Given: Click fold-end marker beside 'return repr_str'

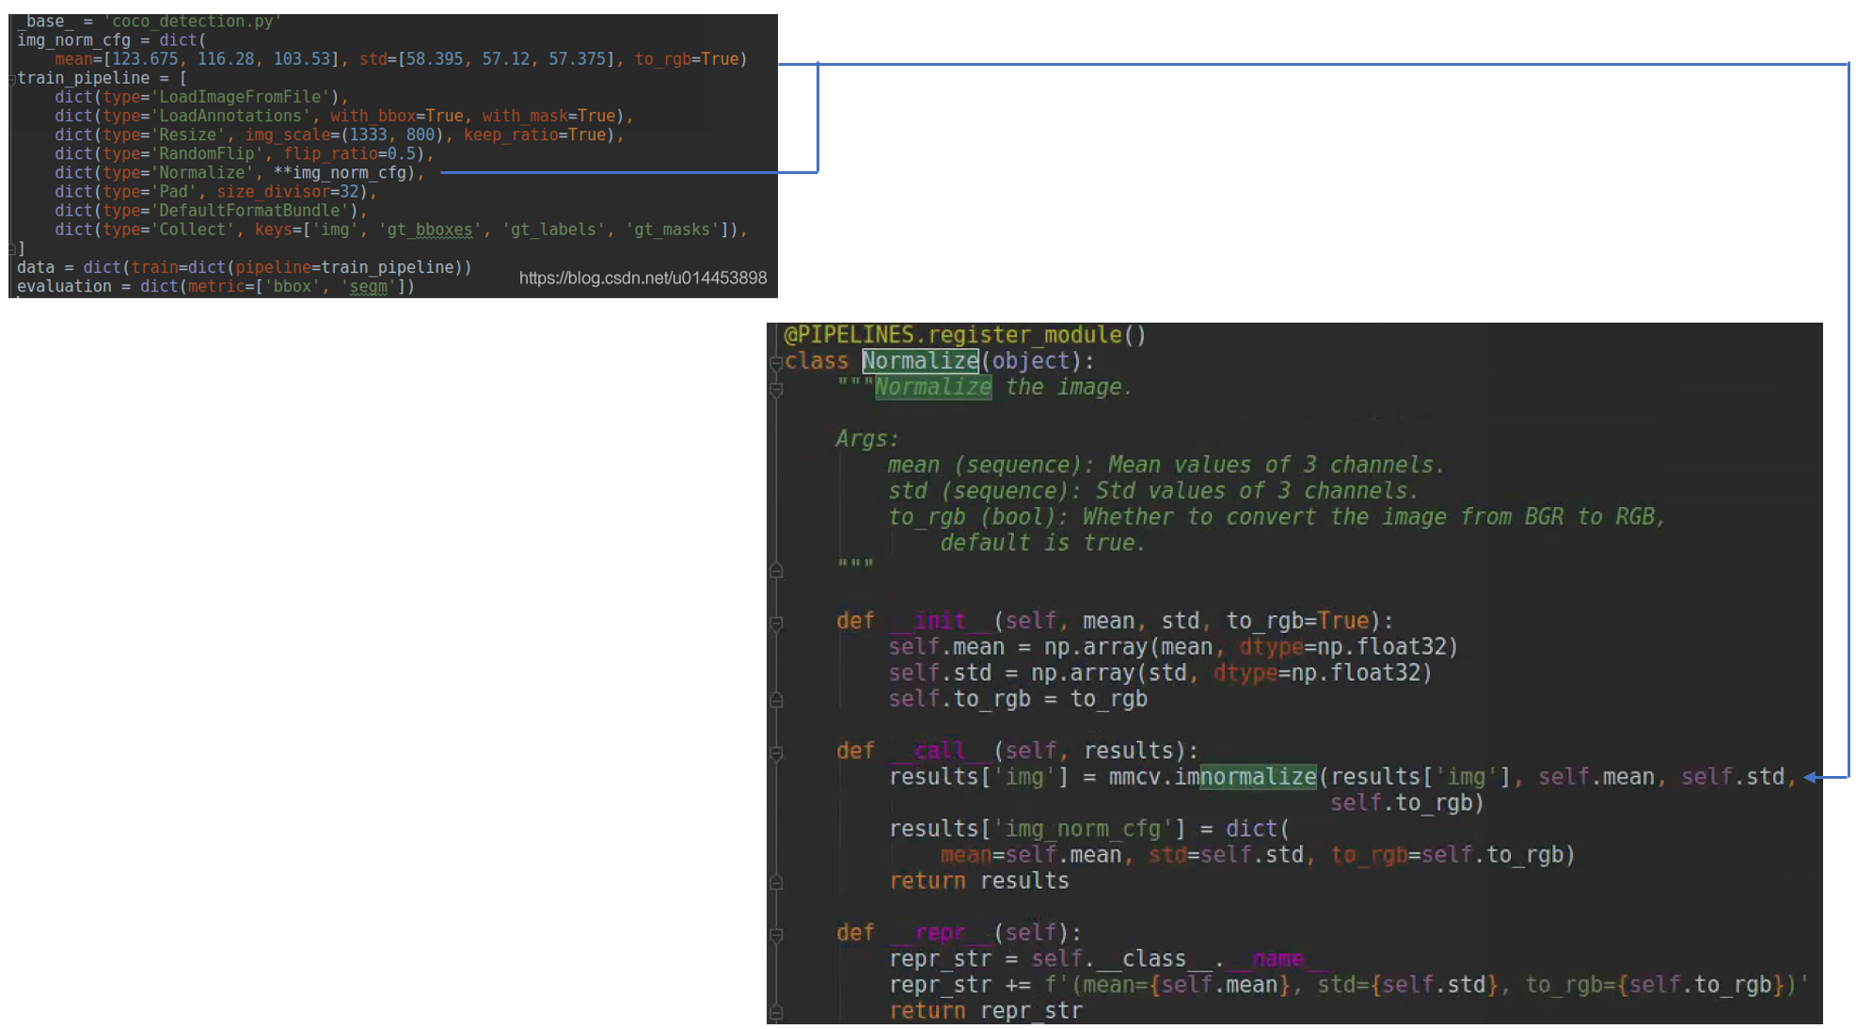Looking at the screenshot, I should tap(776, 1012).
